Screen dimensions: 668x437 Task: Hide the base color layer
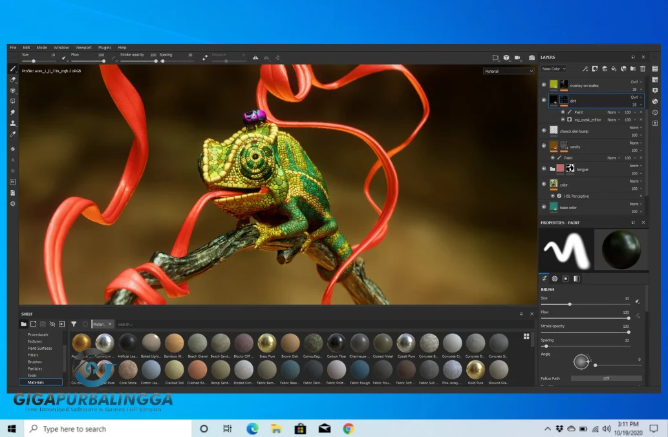pyautogui.click(x=543, y=207)
